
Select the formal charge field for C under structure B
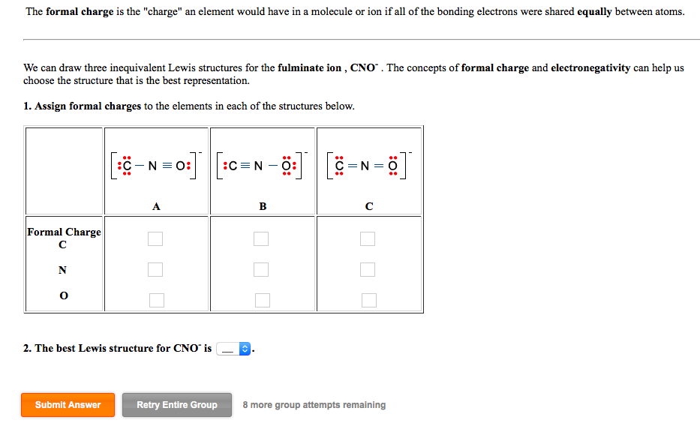[262, 238]
